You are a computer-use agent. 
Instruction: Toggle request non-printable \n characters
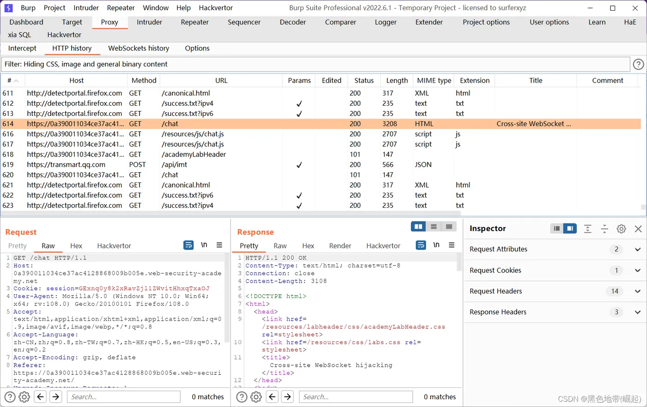(204, 245)
